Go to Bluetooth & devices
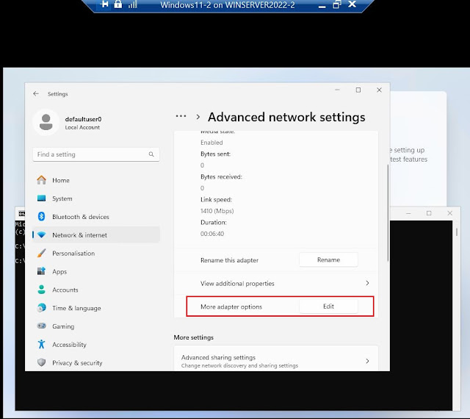Screen dimensions: 470x419 coord(96,217)
